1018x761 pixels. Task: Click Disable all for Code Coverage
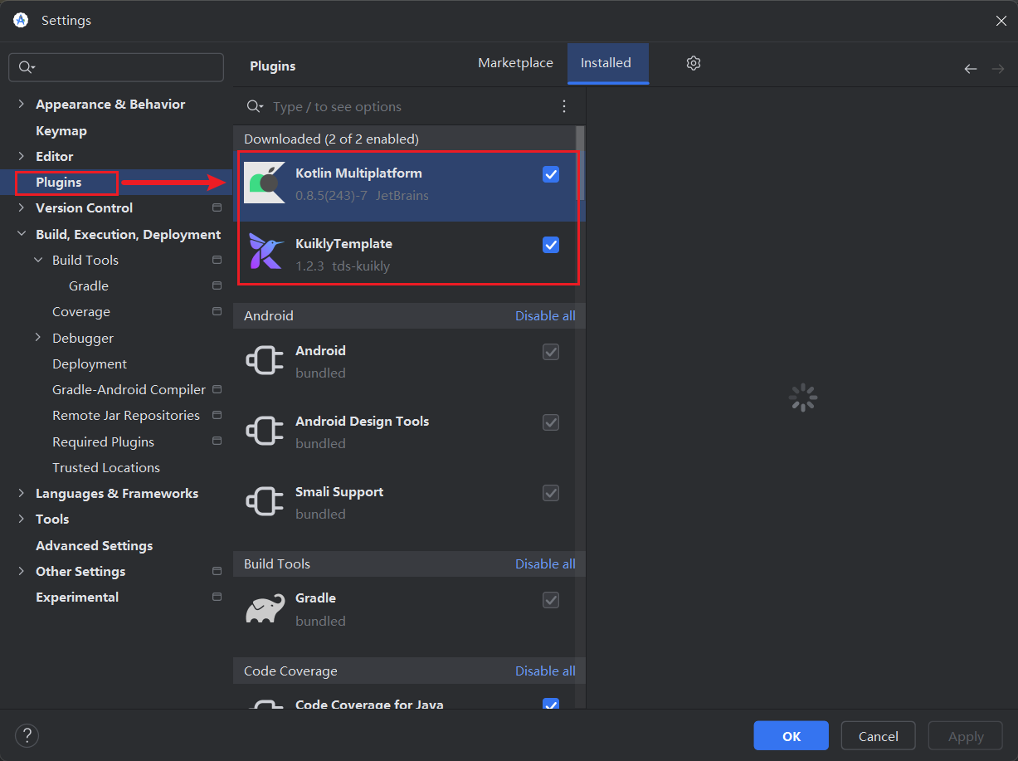pyautogui.click(x=545, y=671)
